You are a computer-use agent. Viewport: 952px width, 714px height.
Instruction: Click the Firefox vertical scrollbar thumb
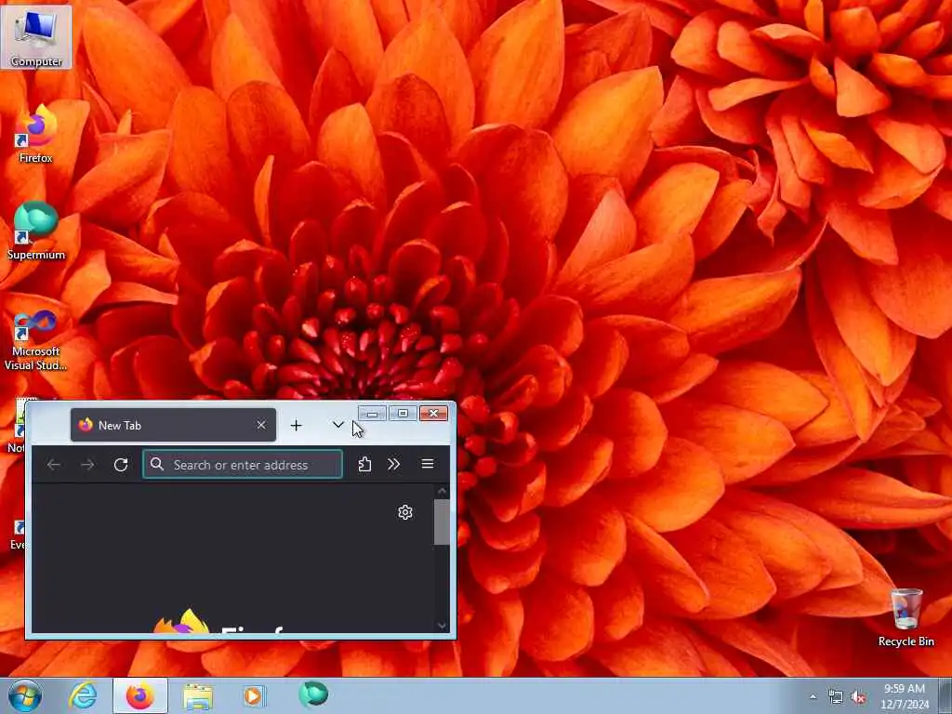tap(442, 522)
